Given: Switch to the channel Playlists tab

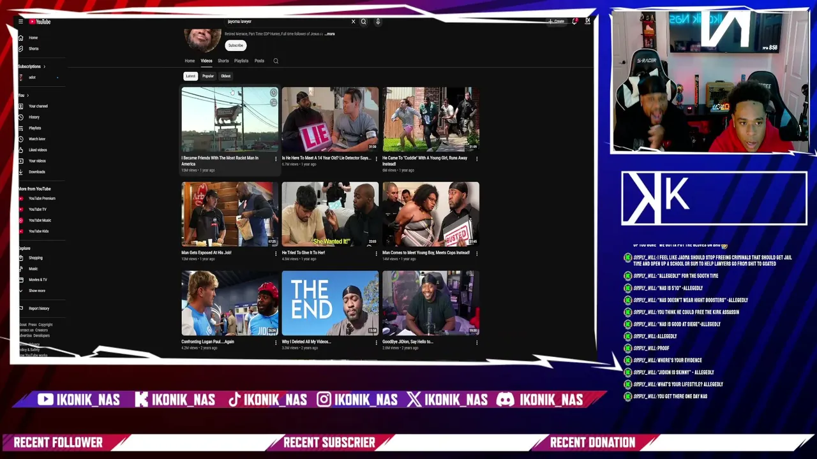Looking at the screenshot, I should 241,61.
